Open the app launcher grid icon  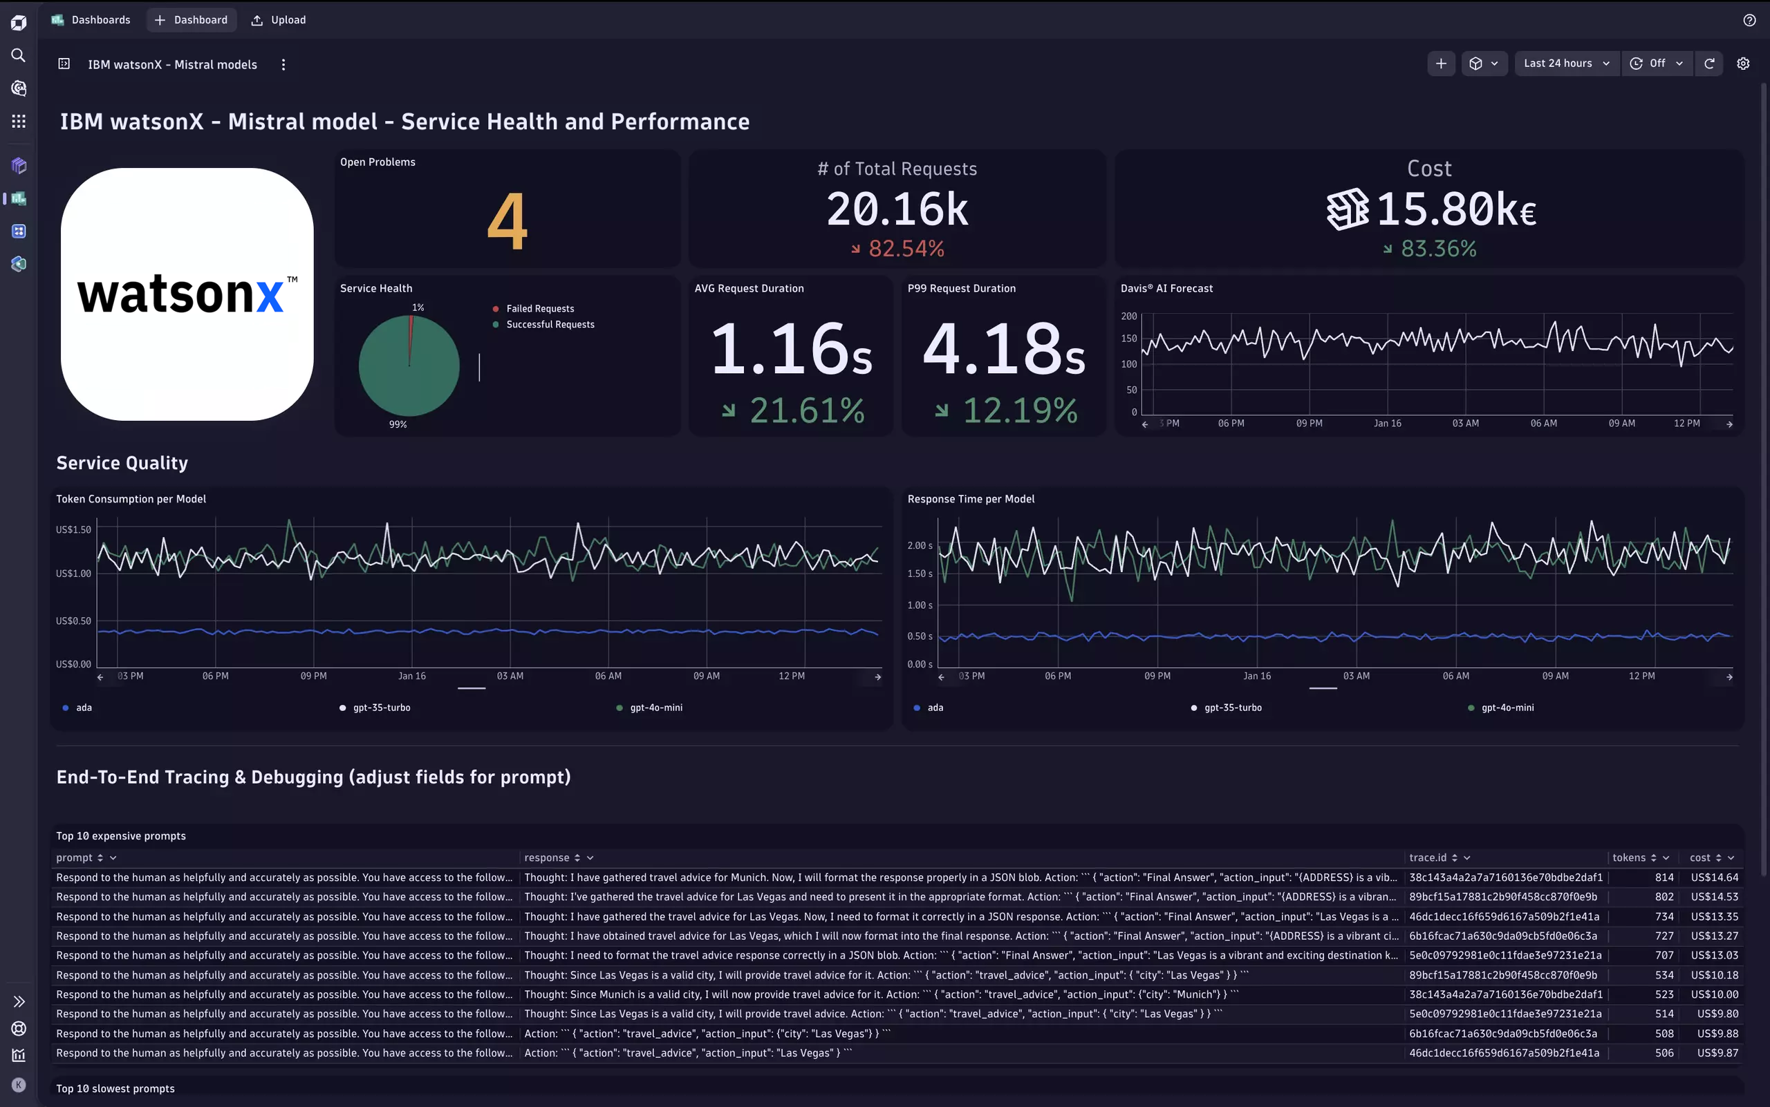coord(18,121)
